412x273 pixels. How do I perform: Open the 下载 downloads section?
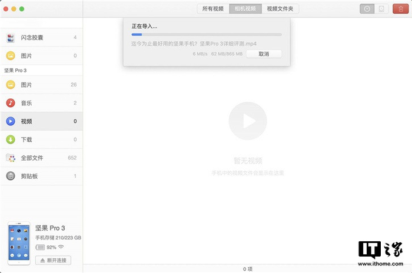click(x=26, y=139)
